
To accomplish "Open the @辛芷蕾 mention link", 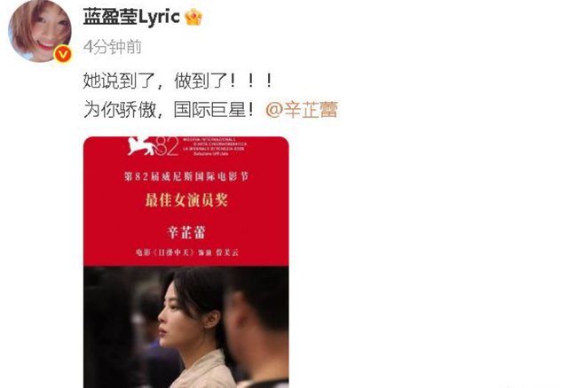I will (302, 110).
